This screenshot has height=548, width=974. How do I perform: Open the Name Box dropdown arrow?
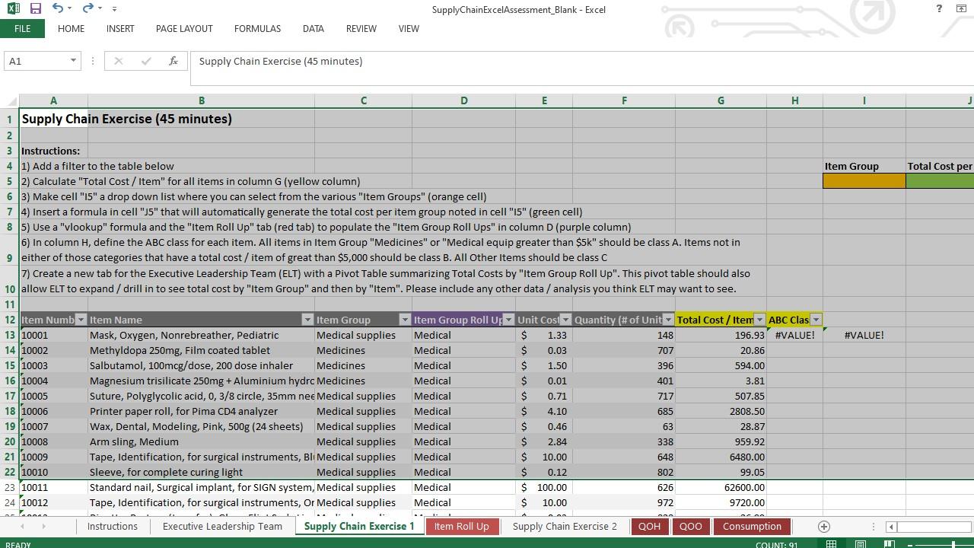click(72, 60)
